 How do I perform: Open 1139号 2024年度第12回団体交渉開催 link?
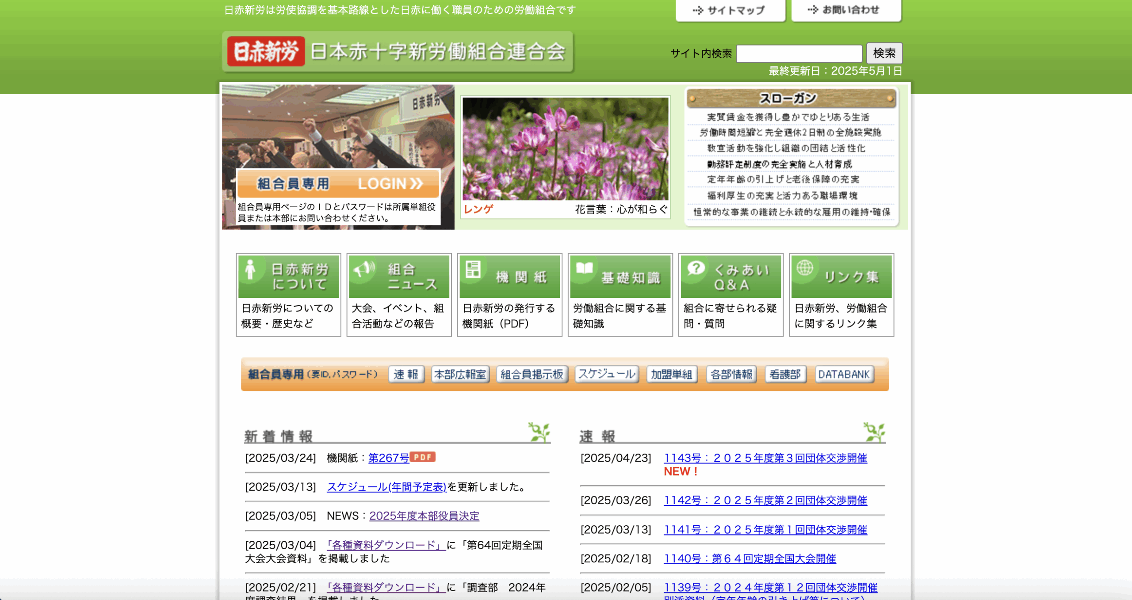coord(771,588)
